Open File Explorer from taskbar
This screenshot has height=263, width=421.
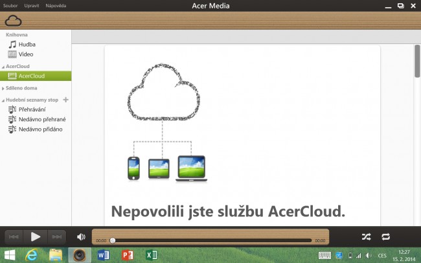click(x=56, y=255)
